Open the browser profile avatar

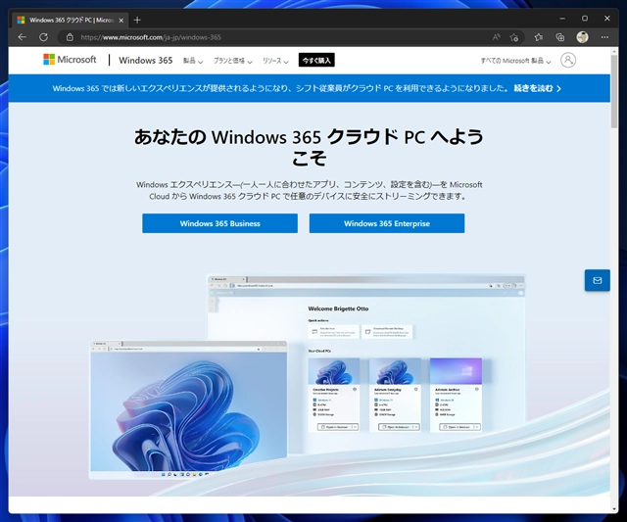tap(582, 37)
